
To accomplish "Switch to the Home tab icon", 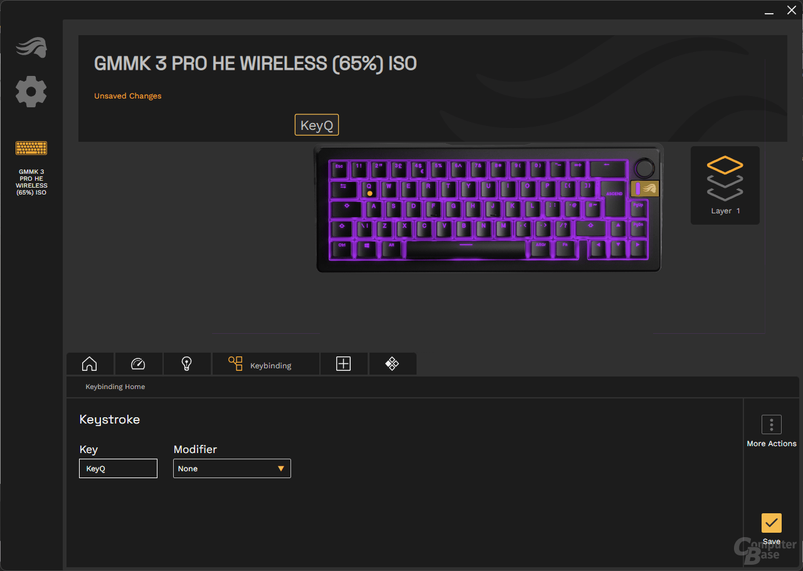I will [x=90, y=364].
